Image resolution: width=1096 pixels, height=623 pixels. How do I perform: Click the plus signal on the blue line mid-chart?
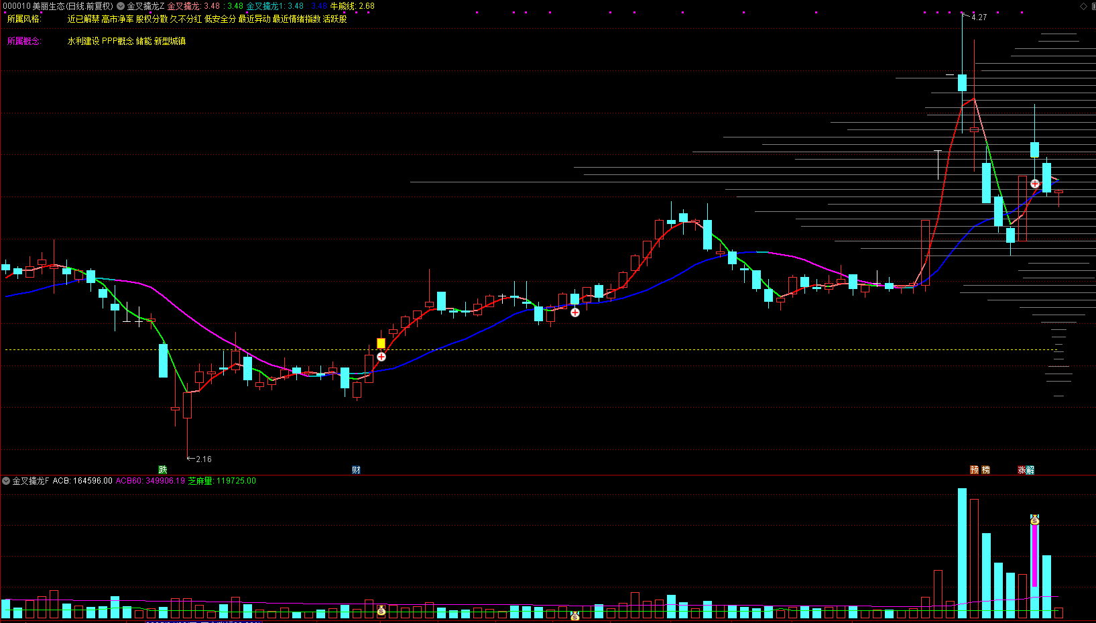click(x=574, y=313)
